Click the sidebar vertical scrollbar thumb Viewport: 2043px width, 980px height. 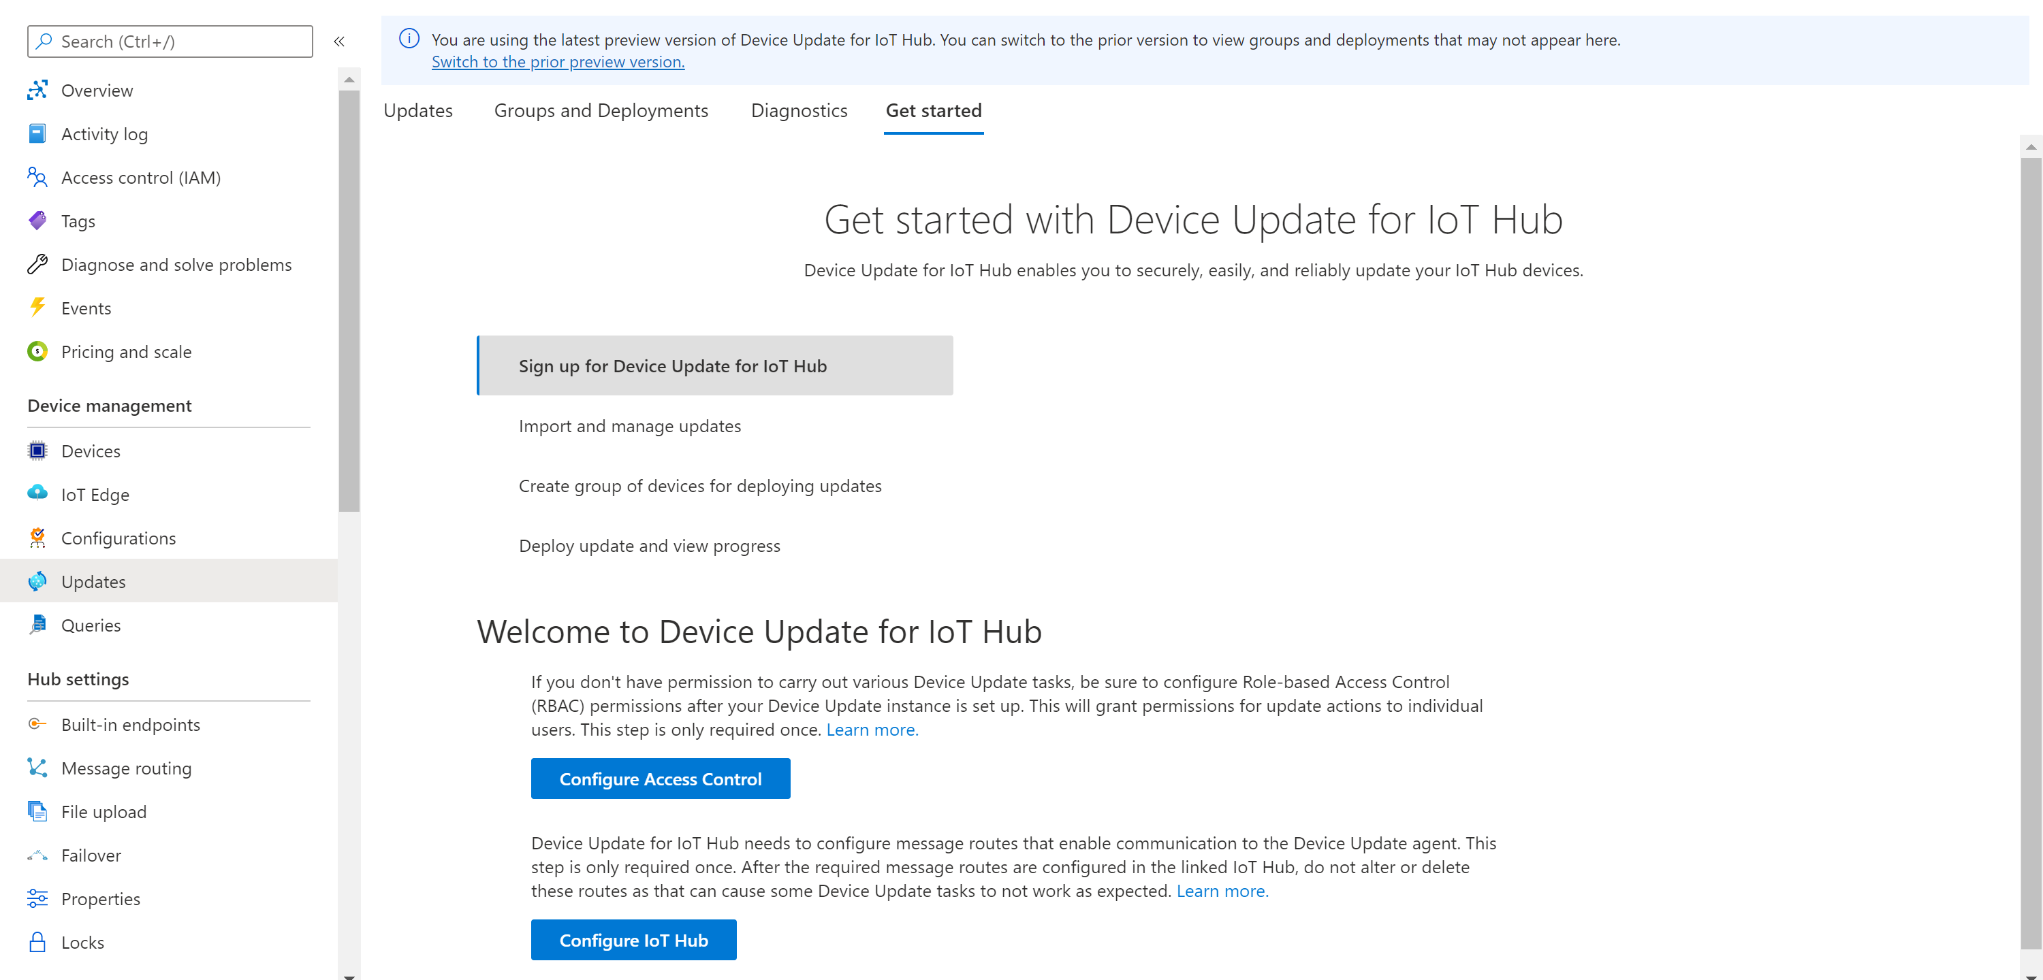(x=349, y=301)
